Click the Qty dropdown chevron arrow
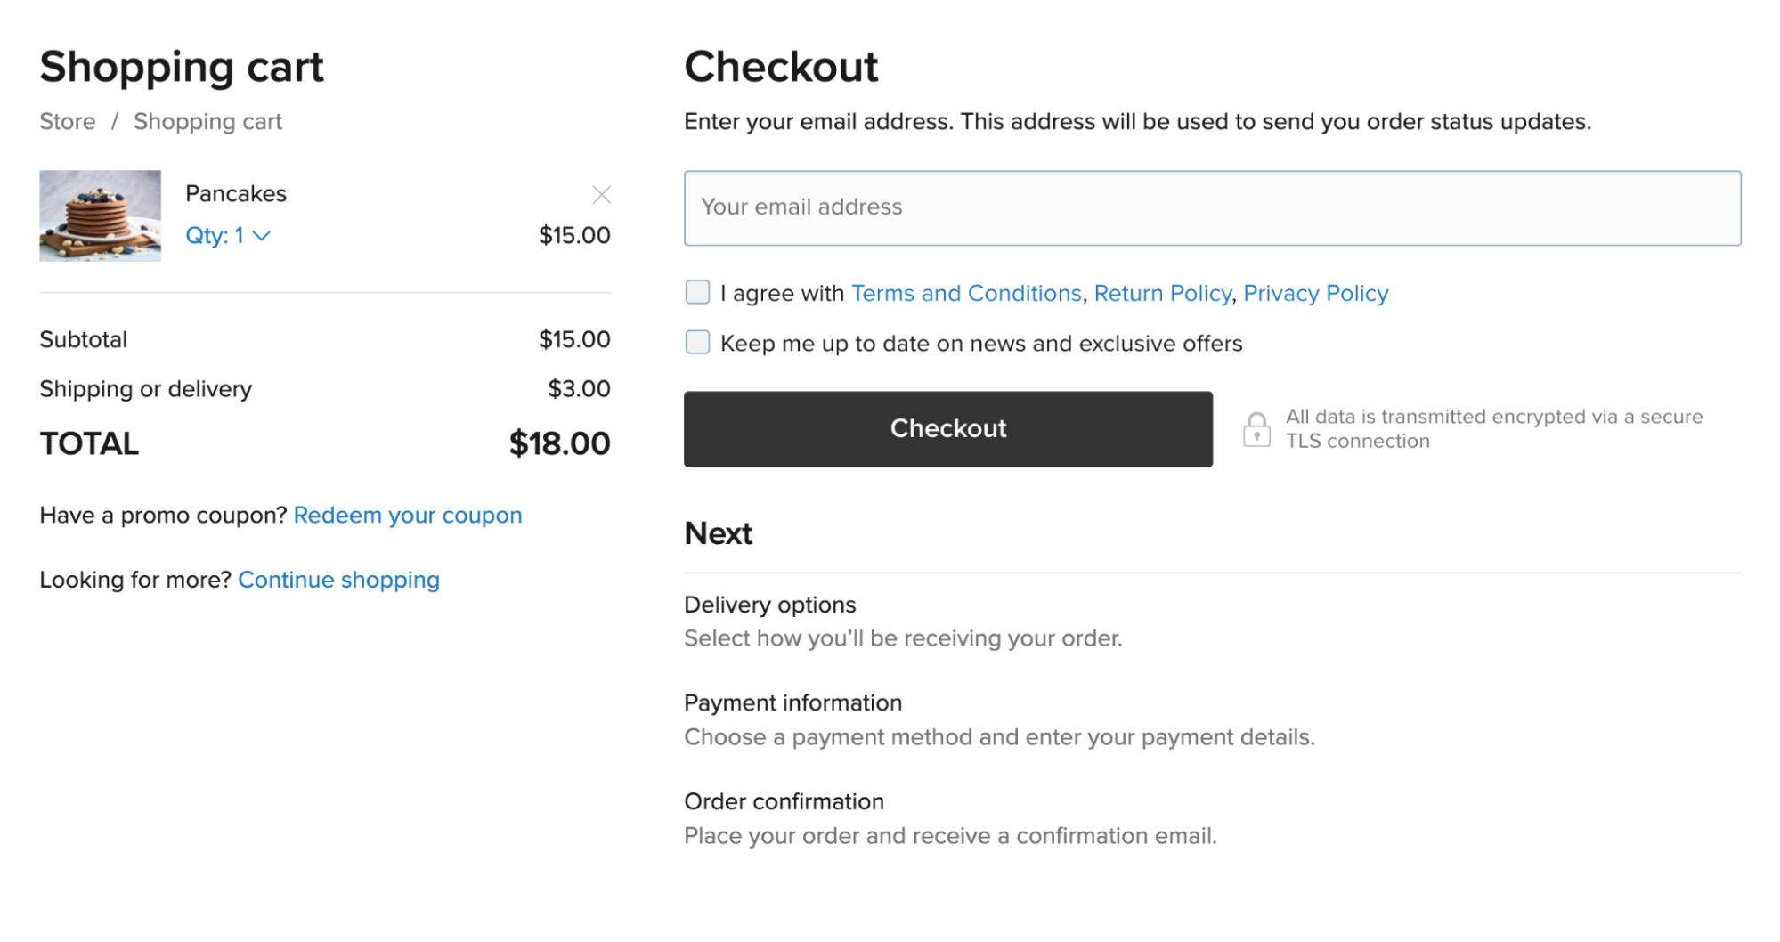The image size is (1780, 942). coord(262,236)
